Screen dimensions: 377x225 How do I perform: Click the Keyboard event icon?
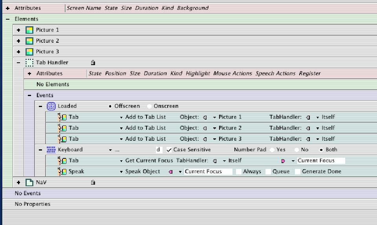click(x=51, y=150)
